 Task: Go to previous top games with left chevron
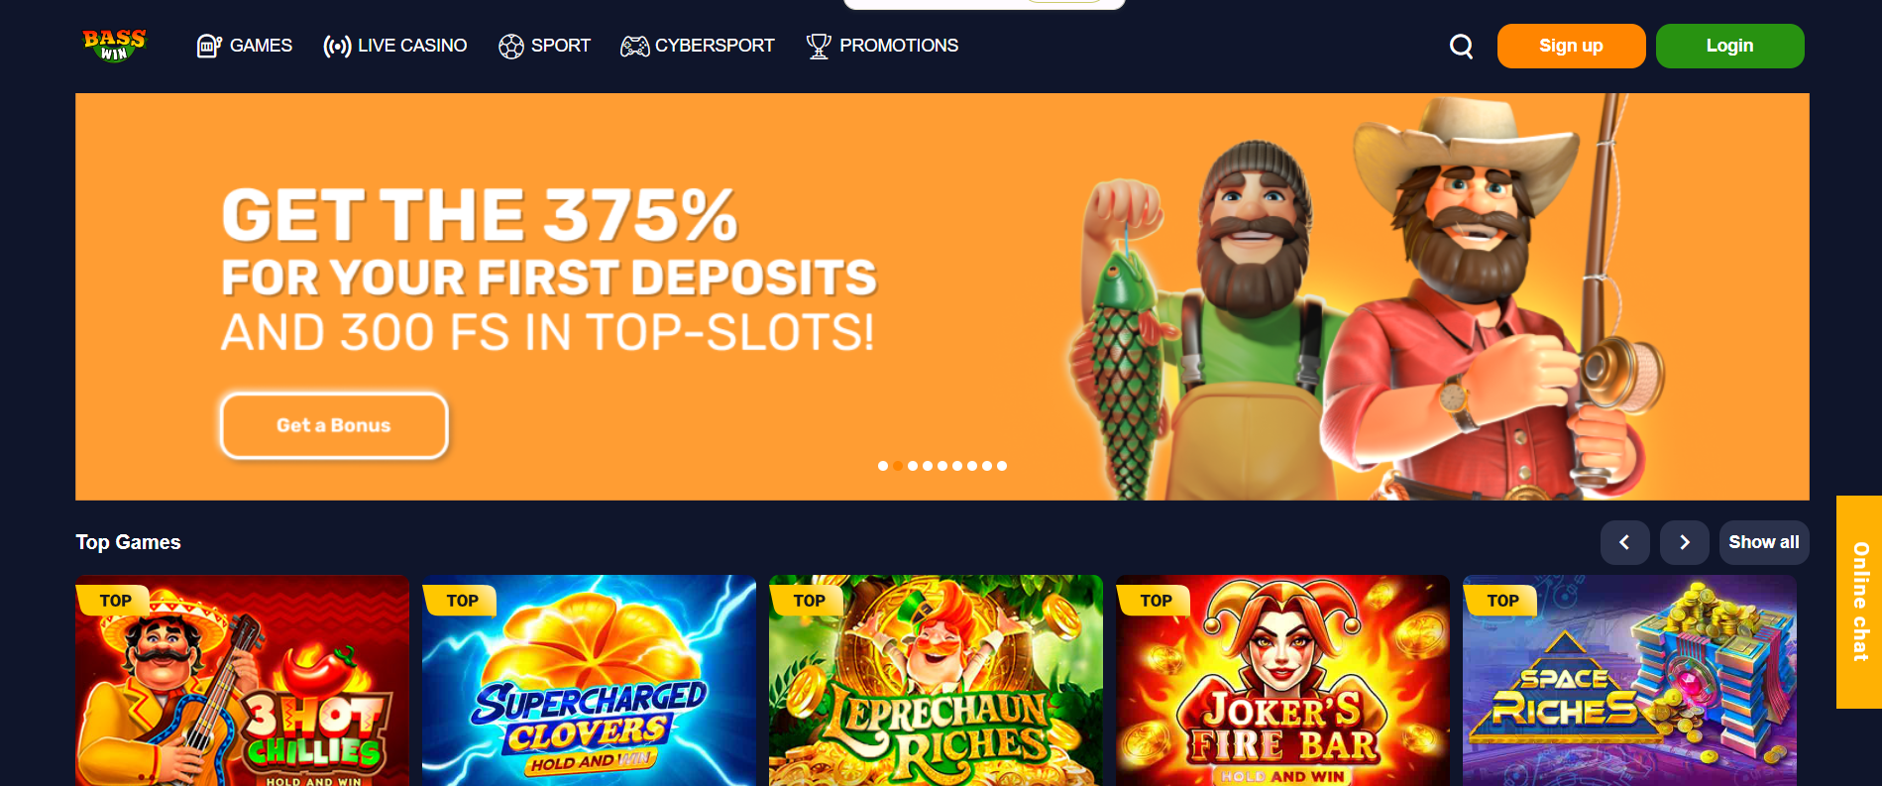pyautogui.click(x=1625, y=542)
